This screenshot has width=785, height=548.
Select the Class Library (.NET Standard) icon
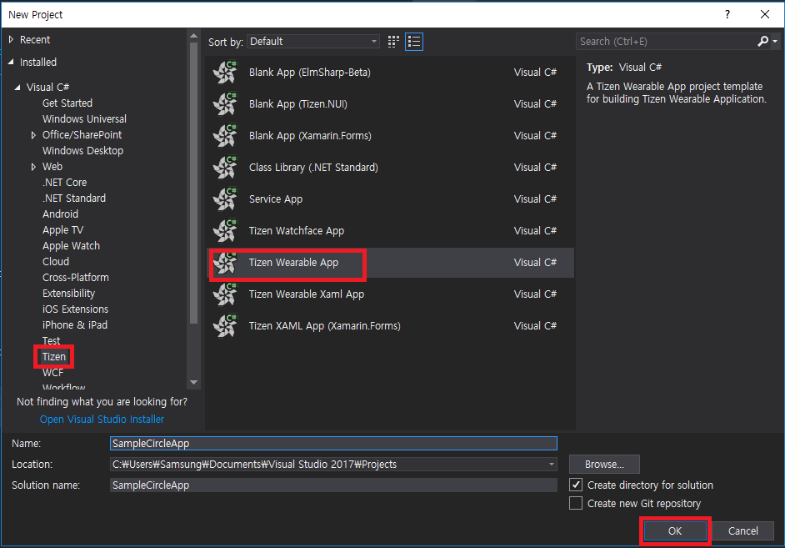click(x=225, y=167)
